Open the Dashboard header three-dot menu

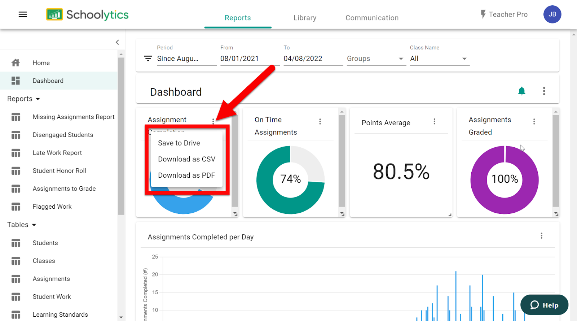(x=544, y=91)
